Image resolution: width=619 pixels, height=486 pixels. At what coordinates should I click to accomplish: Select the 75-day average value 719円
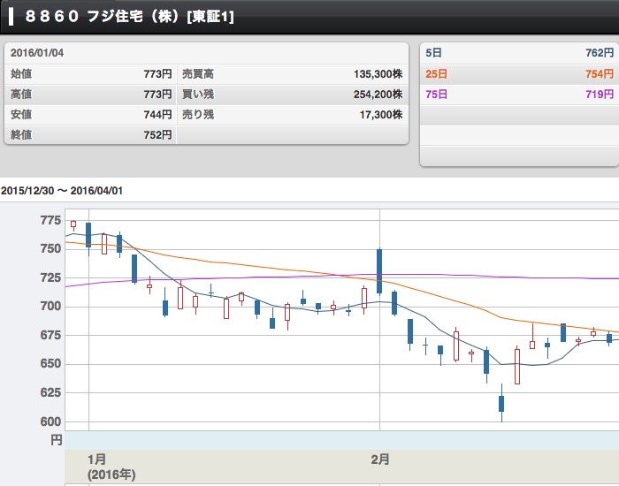(600, 94)
